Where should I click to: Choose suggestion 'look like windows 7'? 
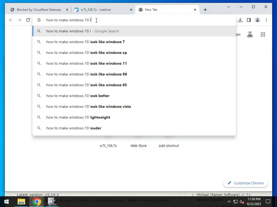(x=134, y=42)
